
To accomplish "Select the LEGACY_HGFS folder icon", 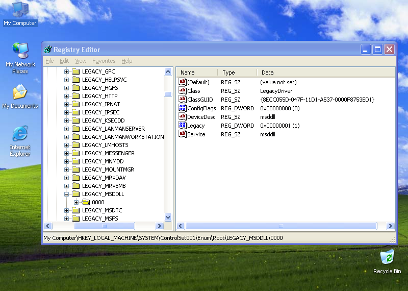I will pos(75,88).
